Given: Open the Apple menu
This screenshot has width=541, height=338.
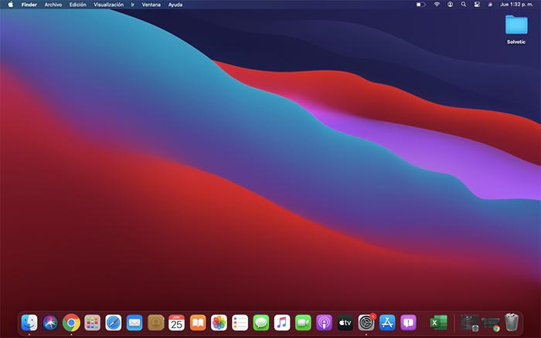Looking at the screenshot, I should [11, 5].
